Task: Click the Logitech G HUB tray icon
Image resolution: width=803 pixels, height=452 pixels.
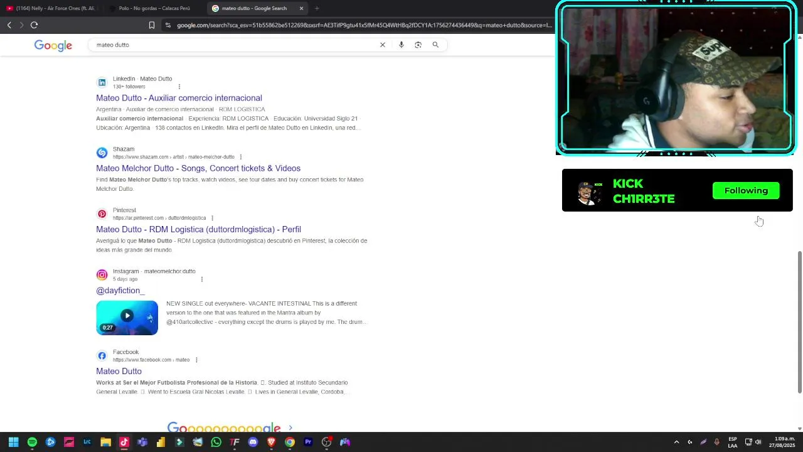Action: (690, 442)
